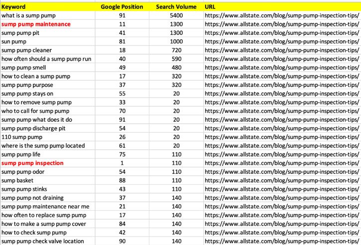
Task: Select the 1000 search volume cell
Action: click(x=176, y=42)
